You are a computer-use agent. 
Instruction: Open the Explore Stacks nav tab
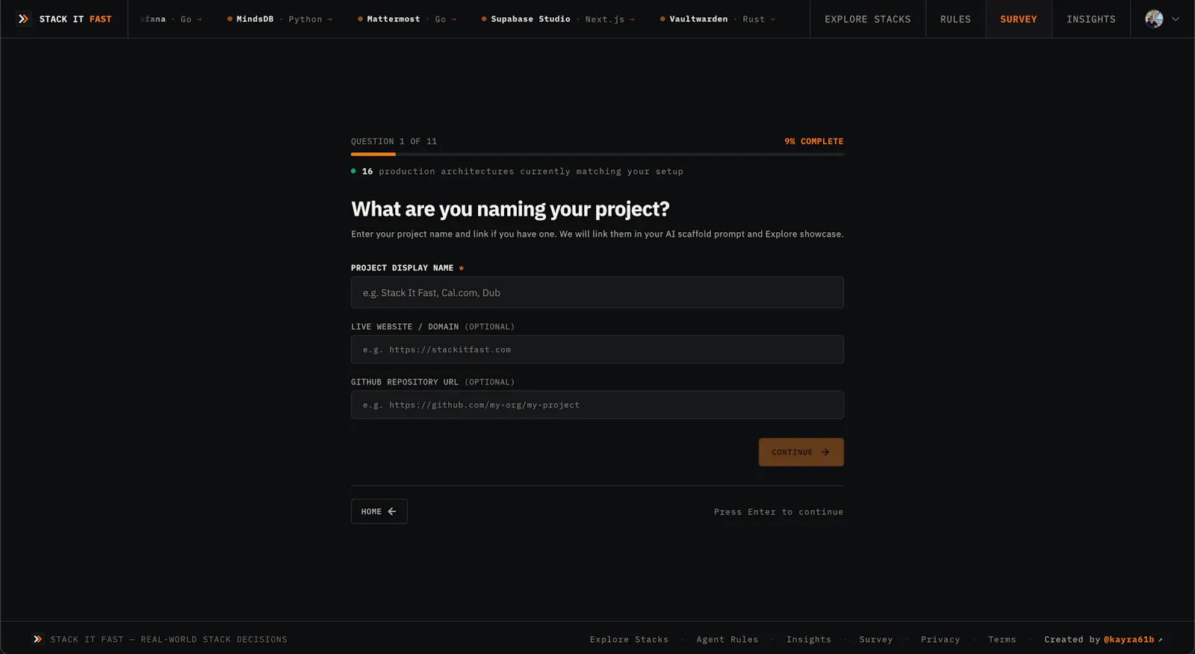(867, 19)
